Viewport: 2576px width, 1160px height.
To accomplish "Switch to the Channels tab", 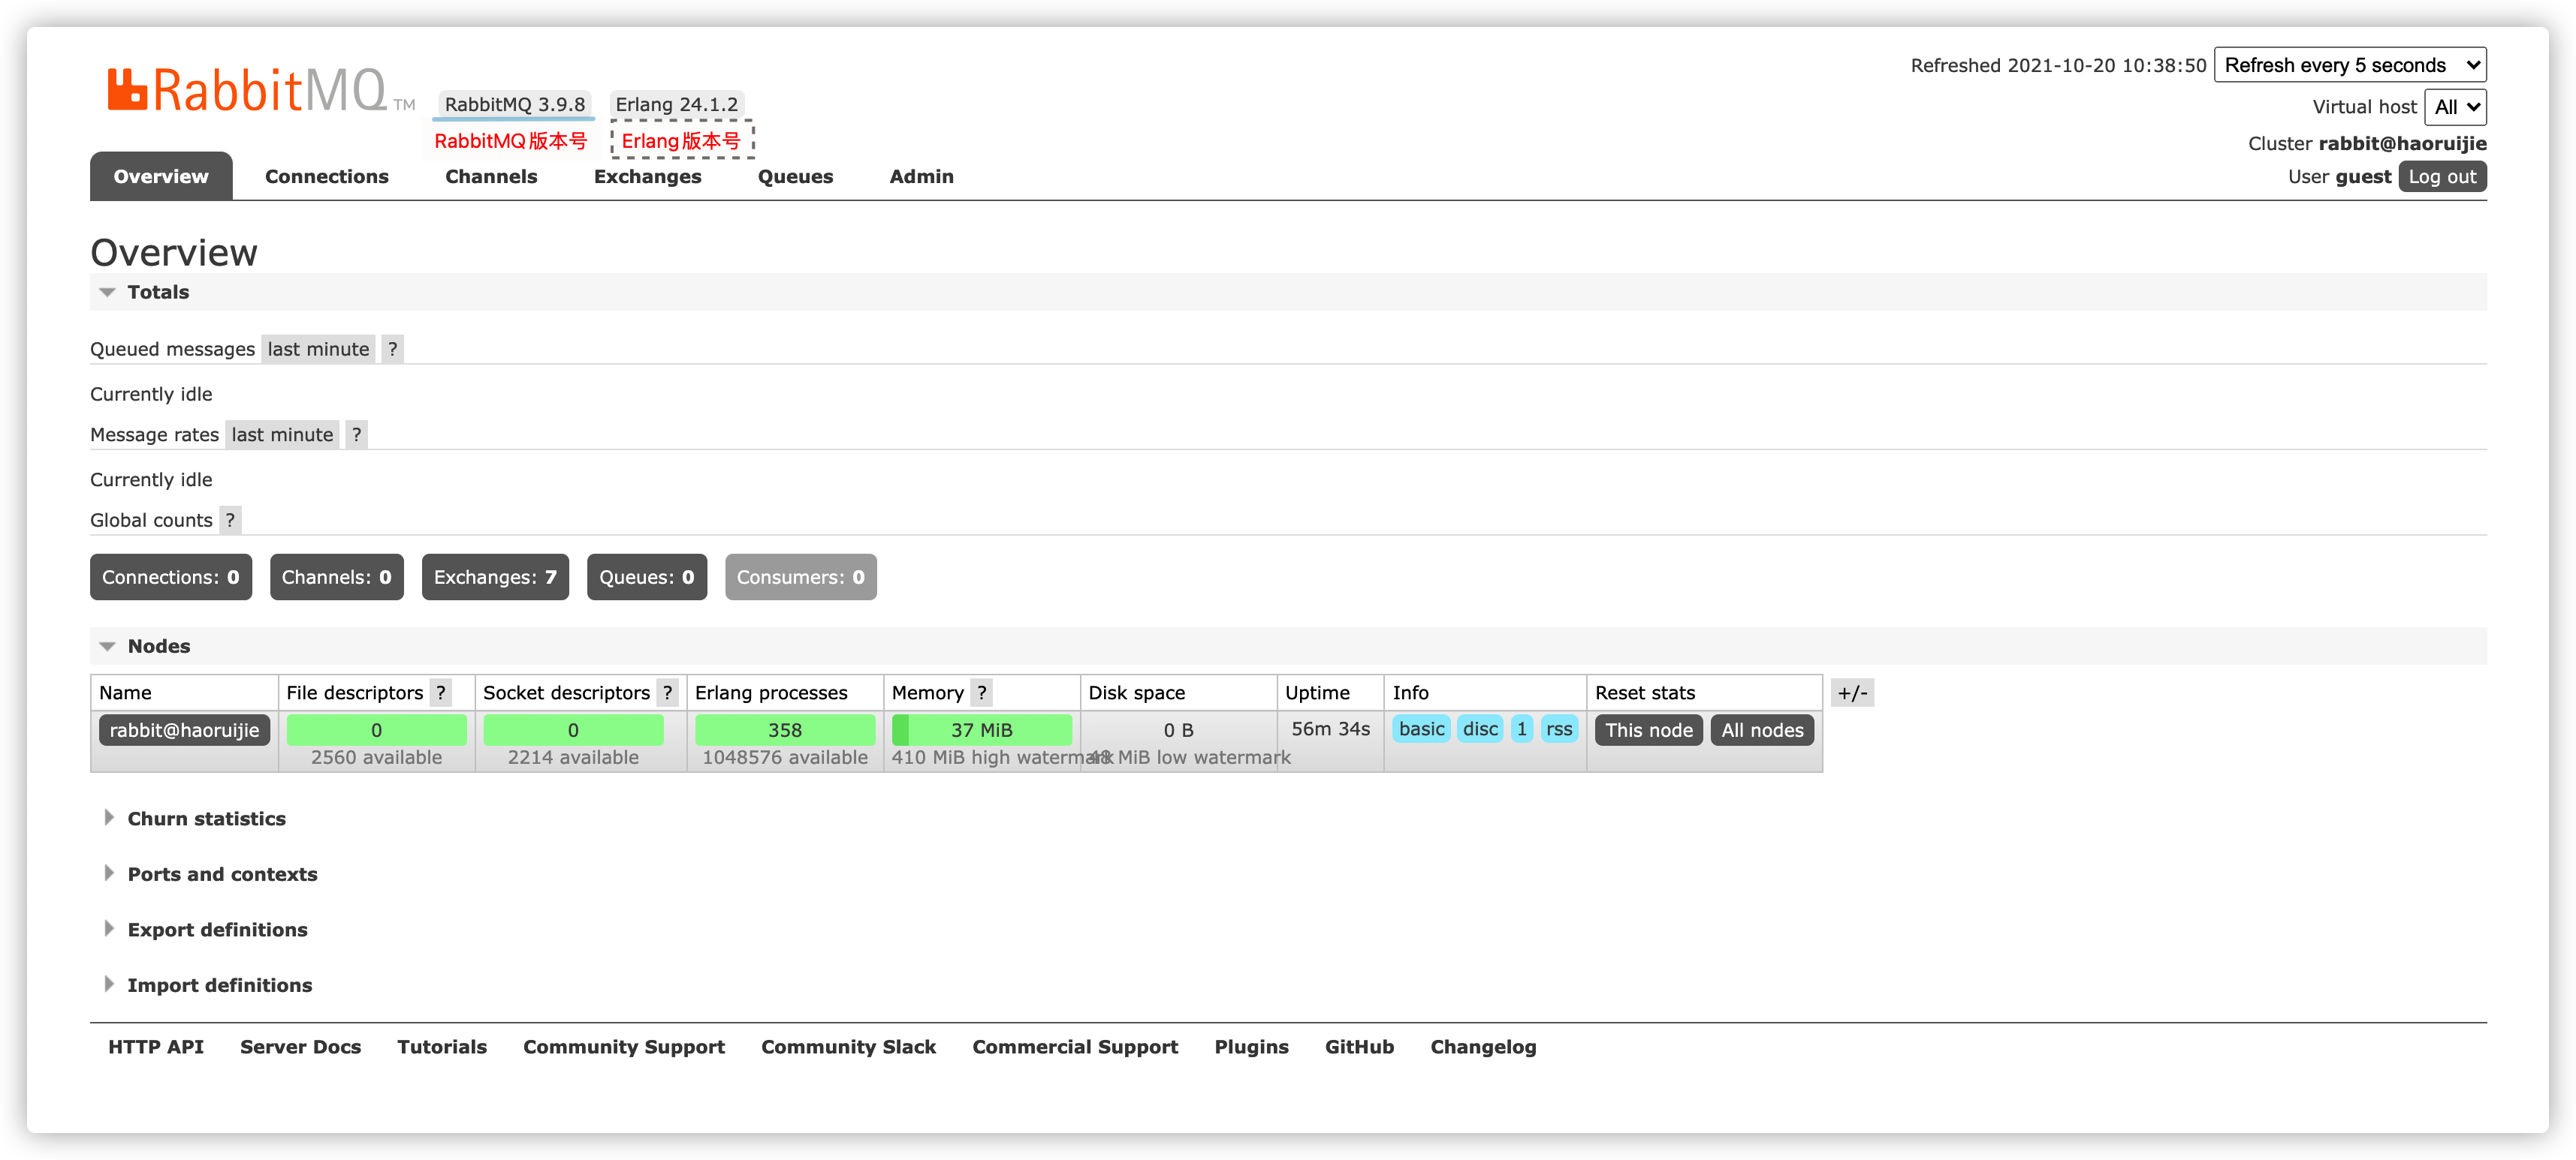I will 491,176.
